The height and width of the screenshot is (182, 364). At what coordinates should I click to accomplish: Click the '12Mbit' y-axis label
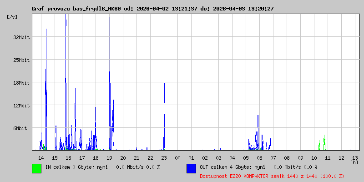click(x=21, y=106)
